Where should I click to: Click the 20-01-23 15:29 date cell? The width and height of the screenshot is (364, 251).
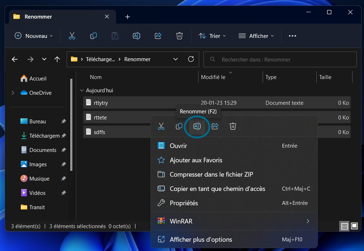[x=219, y=103]
